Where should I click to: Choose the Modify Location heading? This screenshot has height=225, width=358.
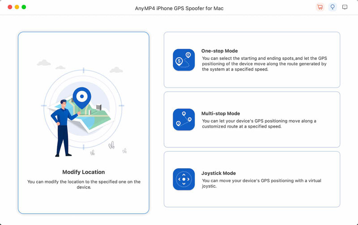[x=84, y=172]
